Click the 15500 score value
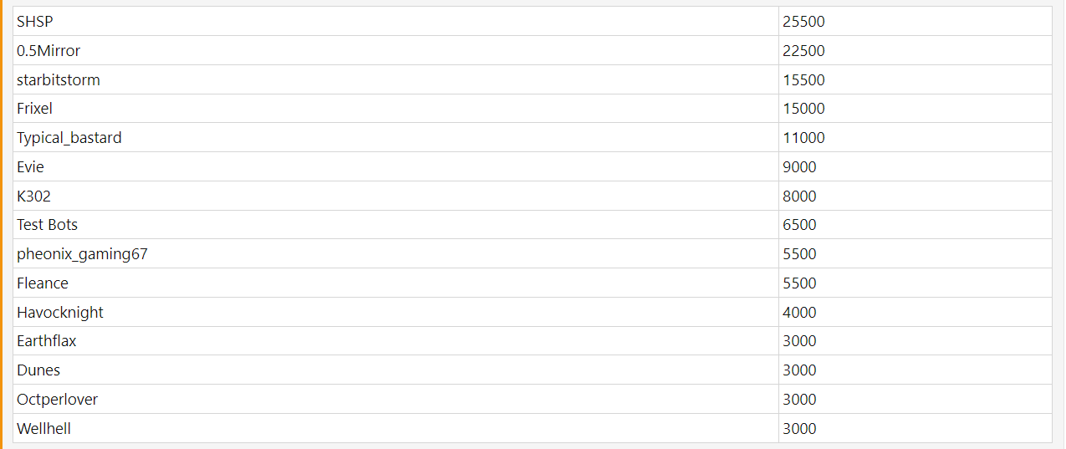Screen dimensions: 1066x449 tap(803, 80)
